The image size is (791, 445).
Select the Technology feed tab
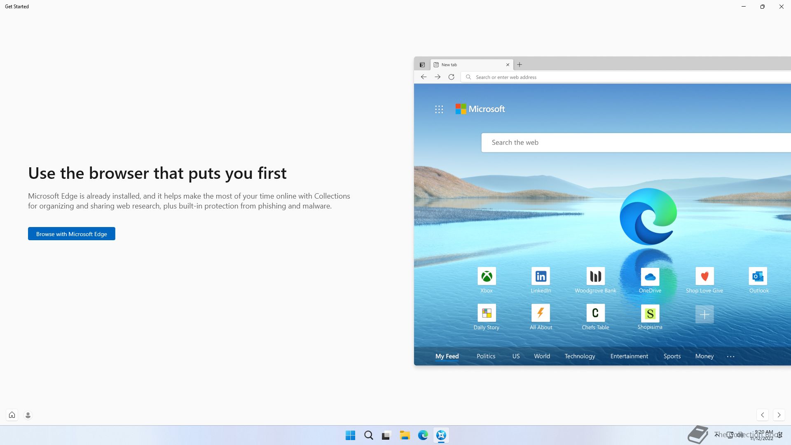pos(580,356)
